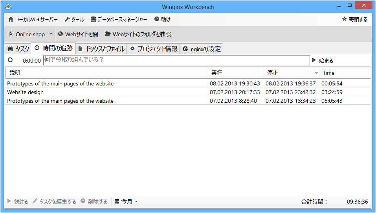Viewport: 376px width, 213px height.
Task: Click the Time column header
Action: coord(345,73)
